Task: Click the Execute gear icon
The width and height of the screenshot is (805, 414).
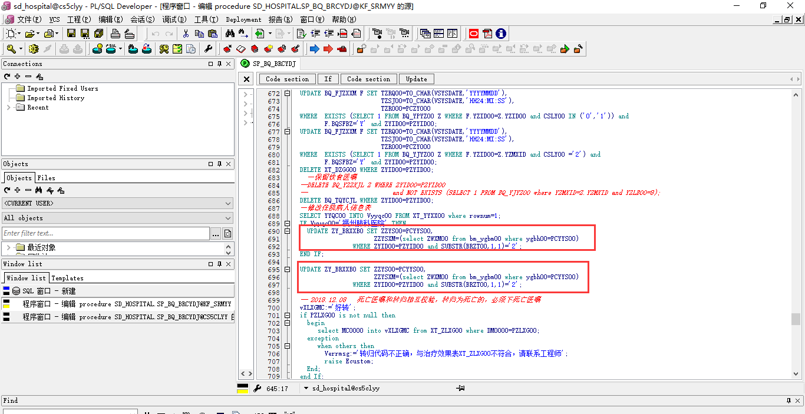Action: tap(34, 49)
